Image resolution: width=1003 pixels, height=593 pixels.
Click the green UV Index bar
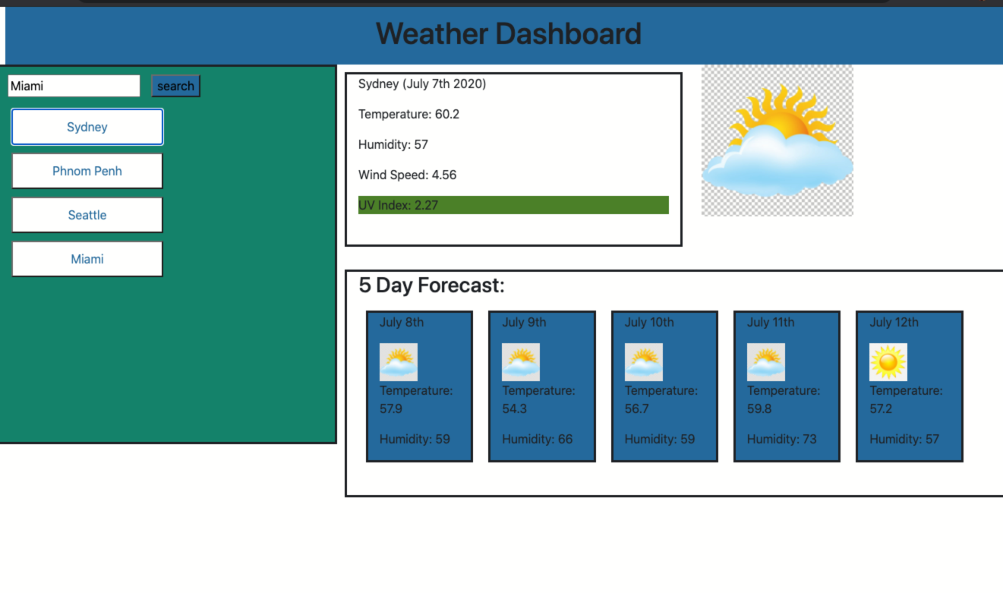(513, 205)
